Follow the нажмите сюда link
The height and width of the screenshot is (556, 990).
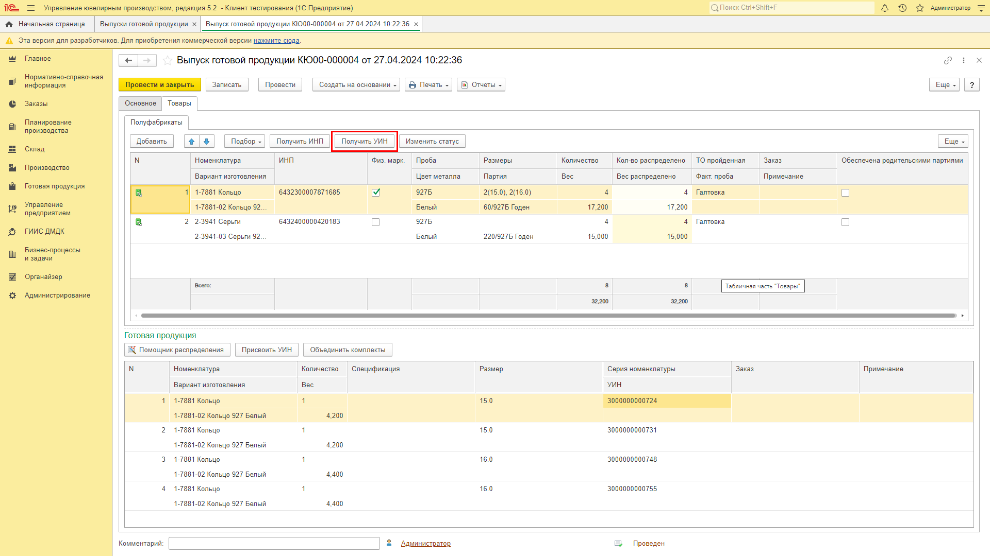point(276,41)
